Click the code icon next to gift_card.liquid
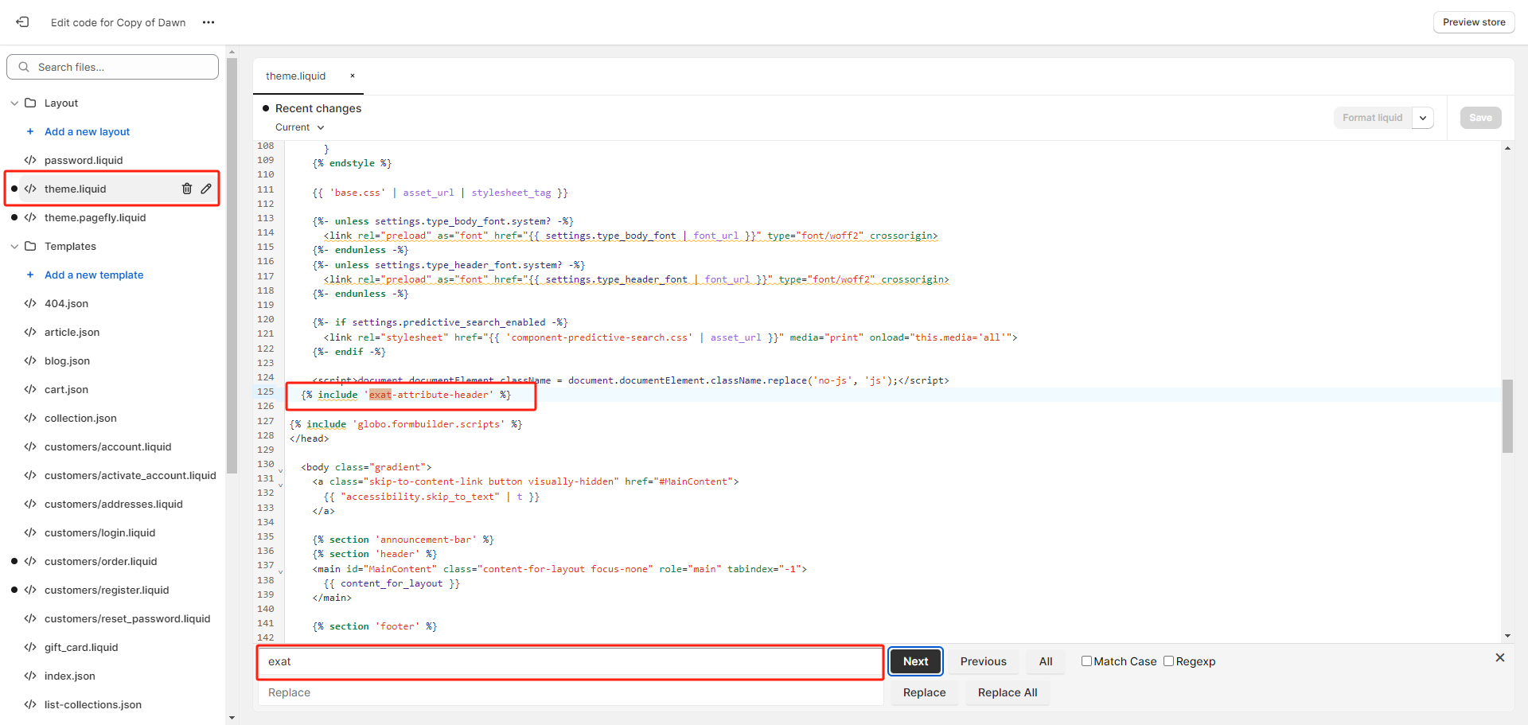Screen dimensions: 1528x725 30,647
